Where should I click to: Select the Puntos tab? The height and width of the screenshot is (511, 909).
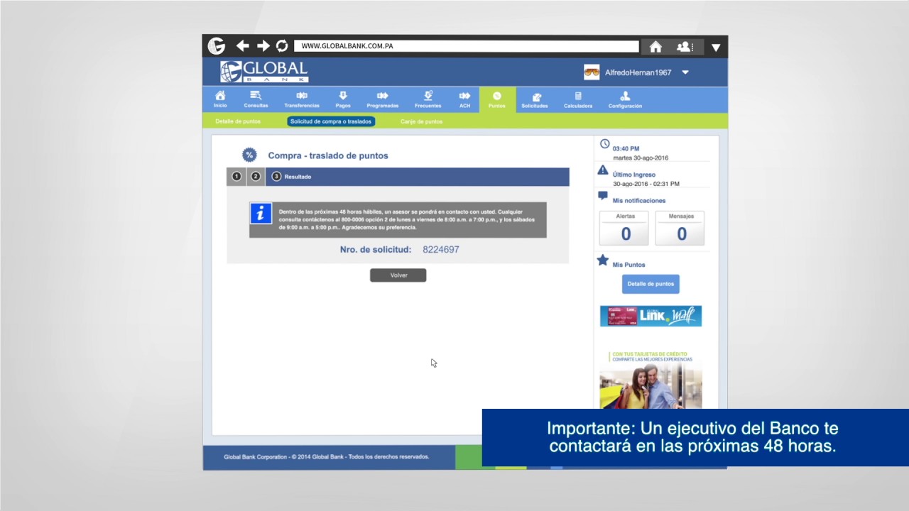(x=497, y=99)
